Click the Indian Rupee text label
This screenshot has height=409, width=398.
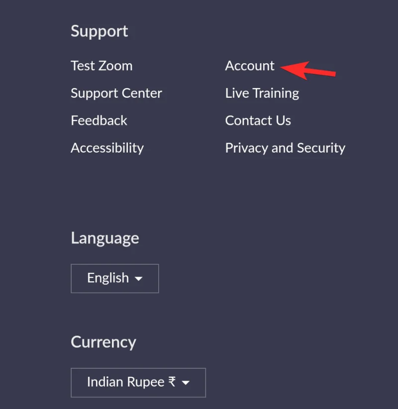tap(125, 382)
